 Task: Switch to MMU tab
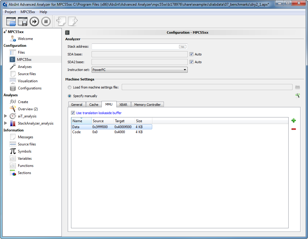[109, 104]
